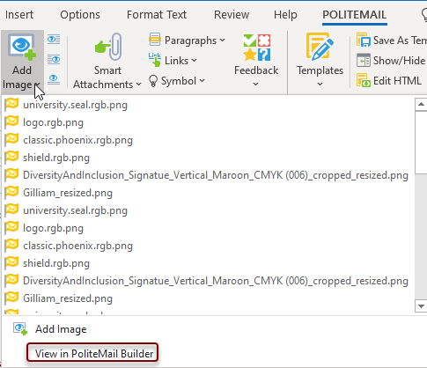Click the Smart Attachments paperclip icon
Viewport: 427px width, 368px height.
tap(108, 48)
